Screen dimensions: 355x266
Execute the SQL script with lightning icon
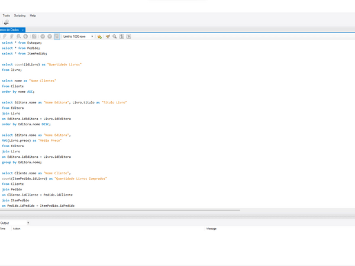coord(4,36)
